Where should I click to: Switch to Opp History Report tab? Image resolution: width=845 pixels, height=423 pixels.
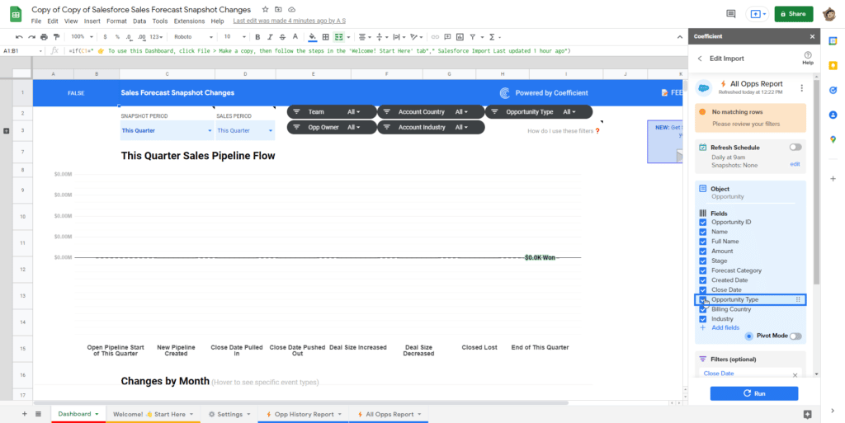click(x=304, y=415)
